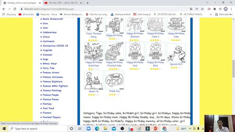
Task: Open the Extensions puzzle icon
Action: click(214, 9)
